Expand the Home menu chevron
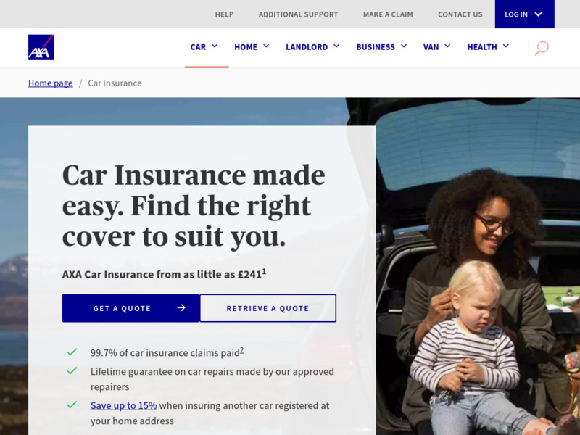 pos(266,46)
